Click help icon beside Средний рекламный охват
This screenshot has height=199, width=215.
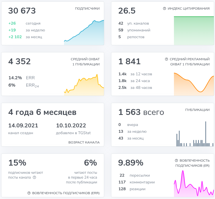click(167, 59)
